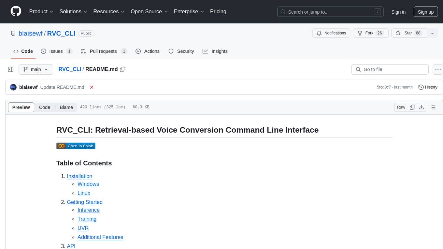Open the star lists dropdown arrow

pyautogui.click(x=432, y=33)
